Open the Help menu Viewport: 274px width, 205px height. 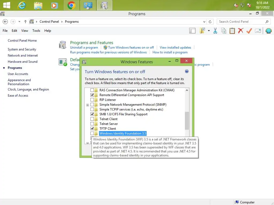tap(48, 31)
